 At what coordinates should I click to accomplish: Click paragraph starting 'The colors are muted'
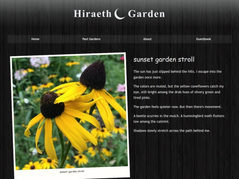178,92
